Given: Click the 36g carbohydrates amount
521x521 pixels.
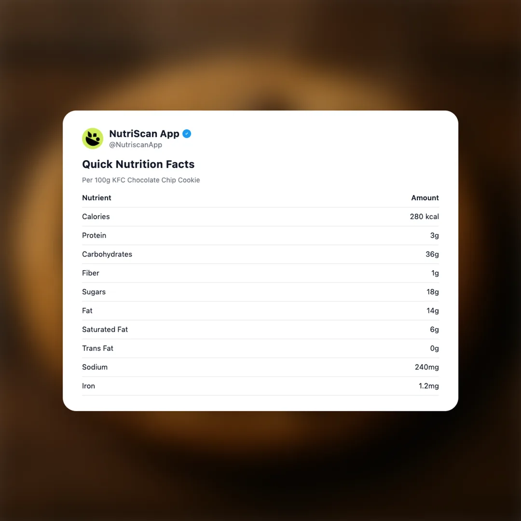Looking at the screenshot, I should [432, 254].
